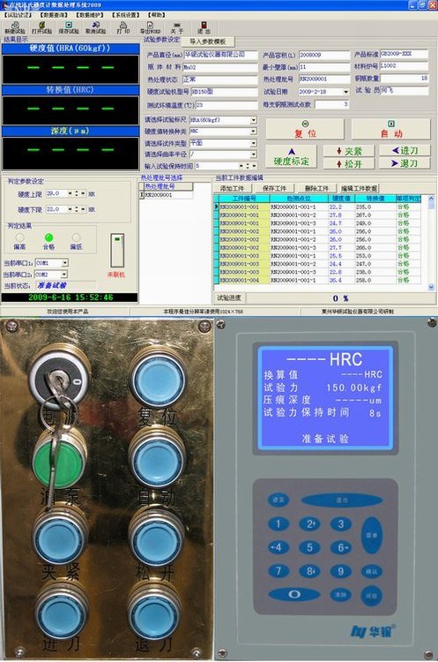Viewport: 438px width, 662px height.
Task: Click the 新建试验 (new test) toolbar icon
Action: point(15,28)
